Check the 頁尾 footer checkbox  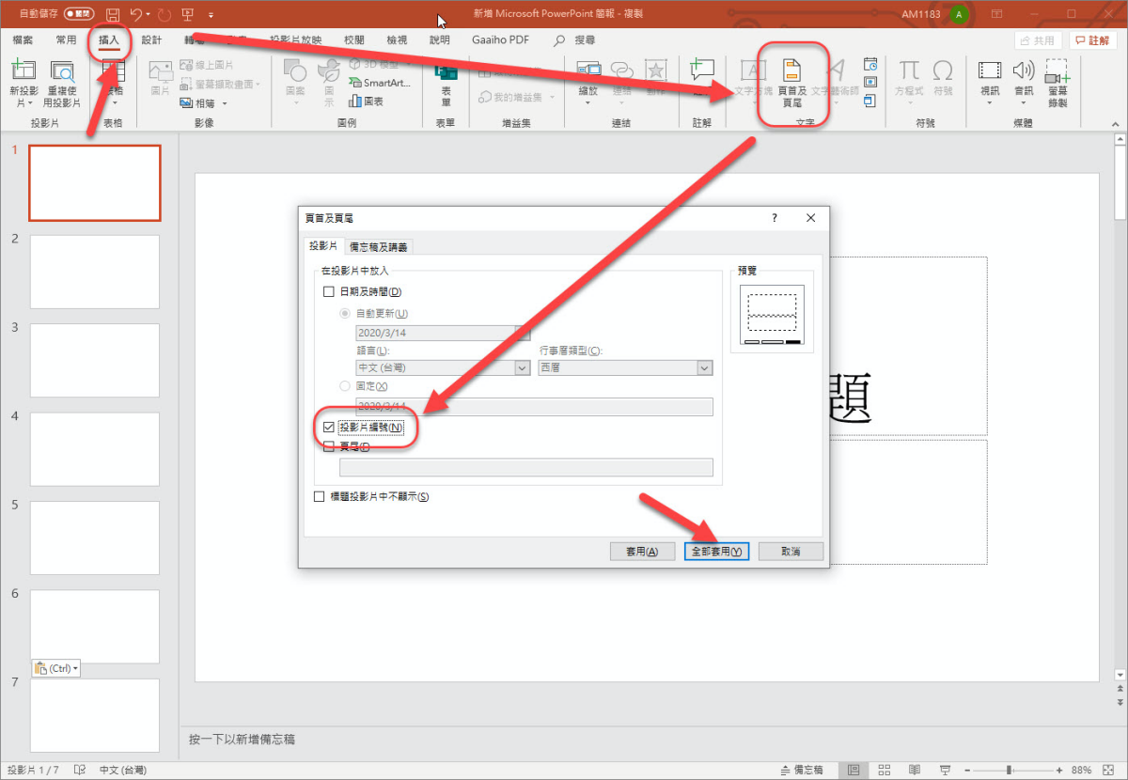click(328, 447)
